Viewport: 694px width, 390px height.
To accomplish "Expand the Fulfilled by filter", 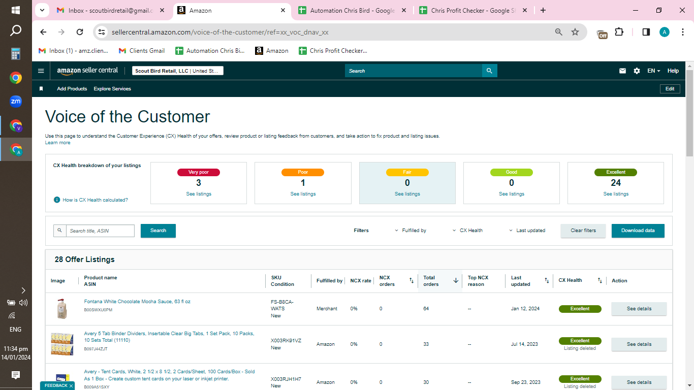I will pyautogui.click(x=411, y=231).
